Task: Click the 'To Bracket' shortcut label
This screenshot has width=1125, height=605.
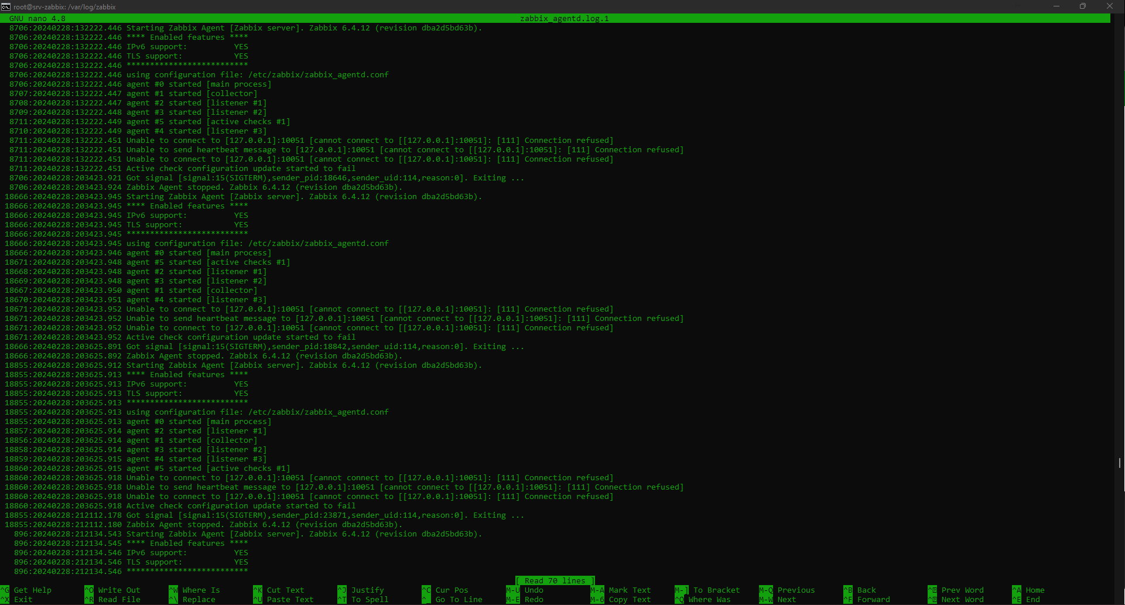Action: 717,590
